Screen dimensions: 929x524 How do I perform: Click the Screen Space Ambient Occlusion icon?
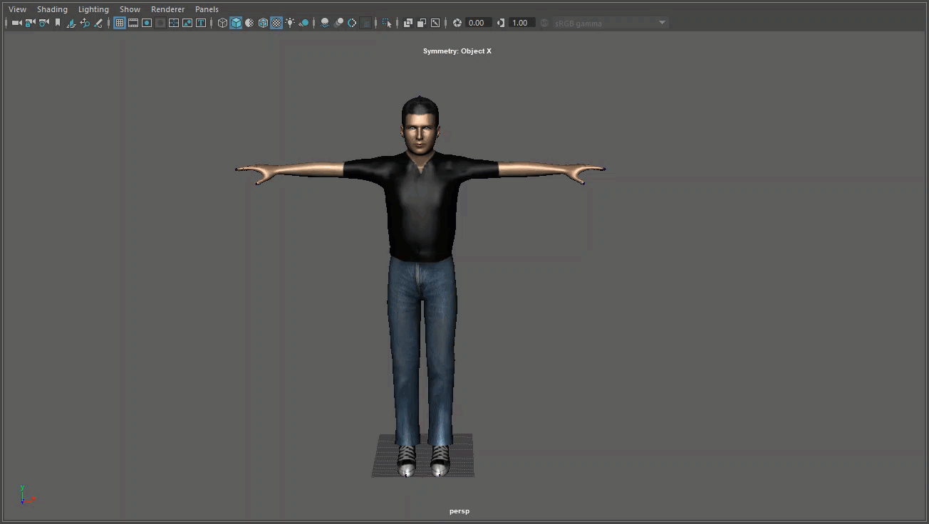tap(325, 23)
